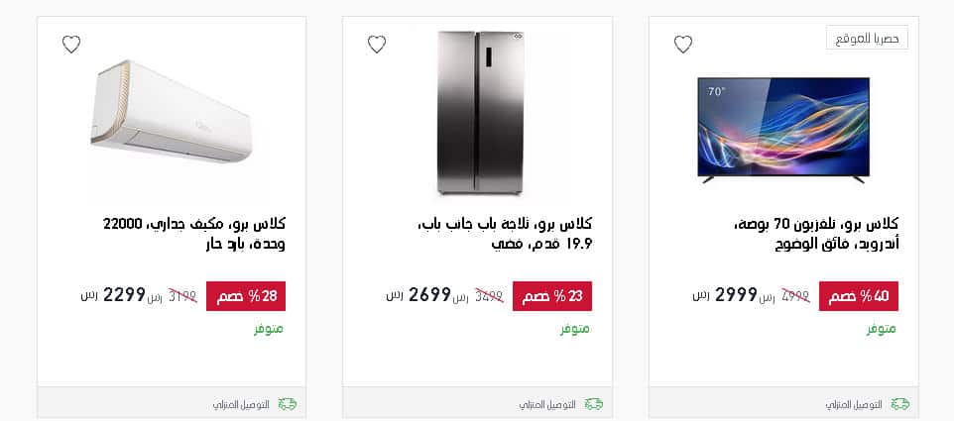Open the Class Pro 70 inch TV title link
This screenshot has height=421, width=954.
[x=816, y=234]
